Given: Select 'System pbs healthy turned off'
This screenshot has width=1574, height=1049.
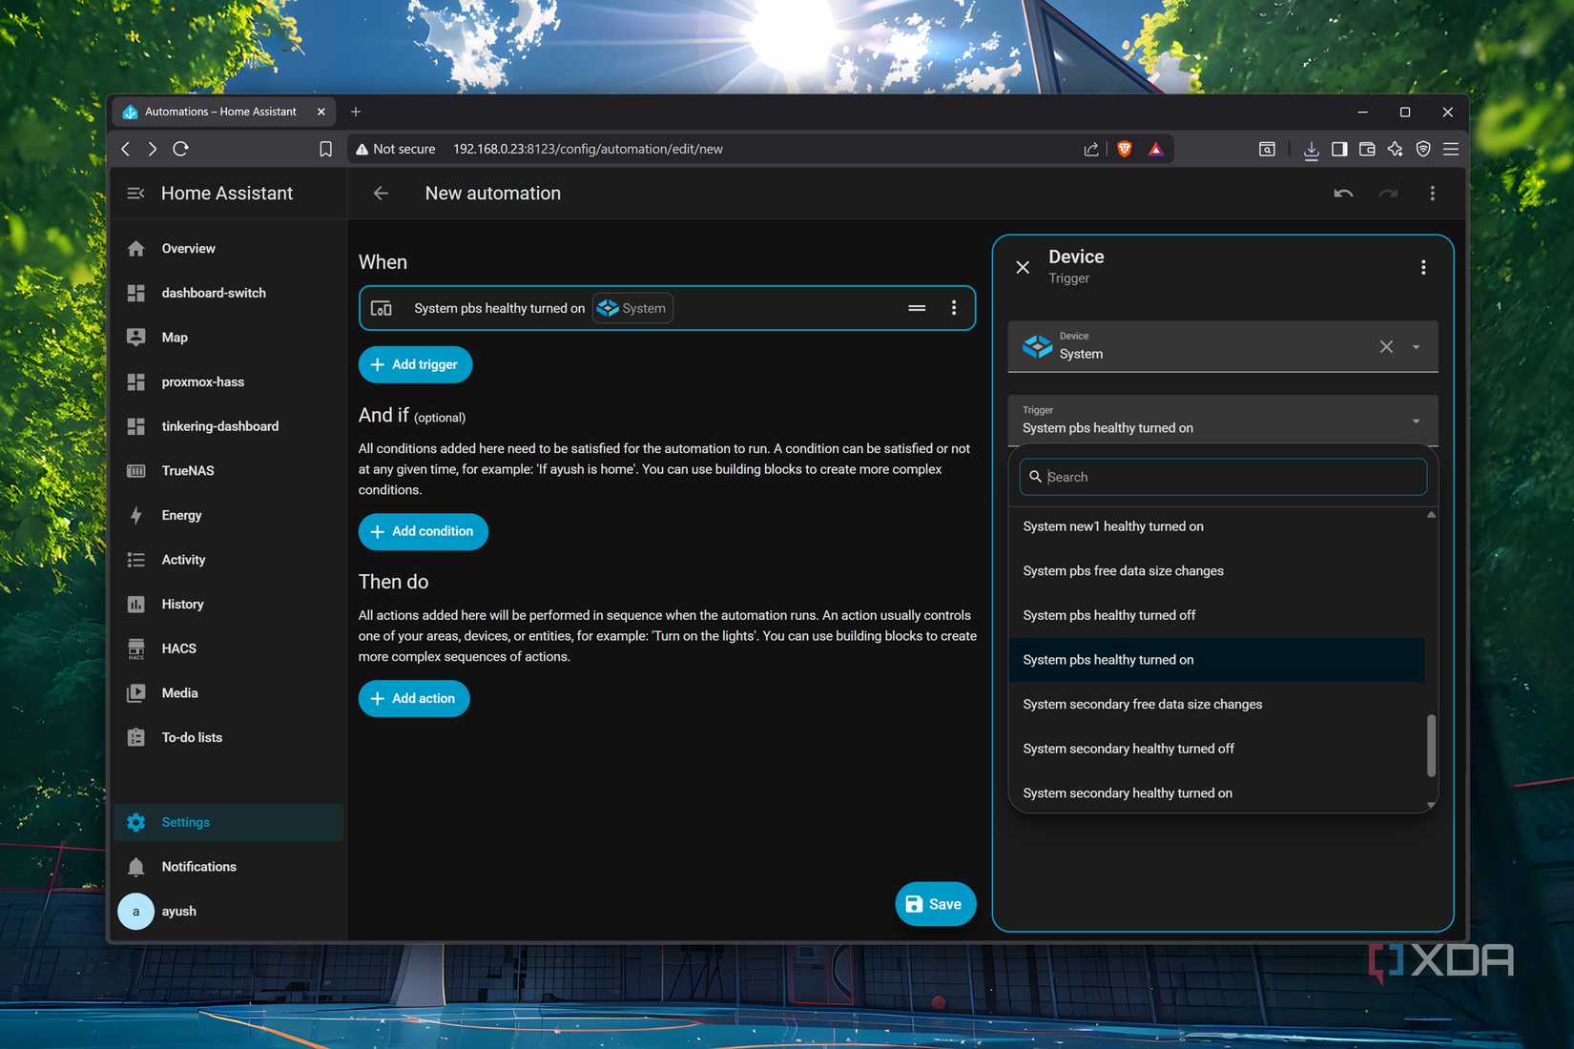Looking at the screenshot, I should [x=1216, y=615].
